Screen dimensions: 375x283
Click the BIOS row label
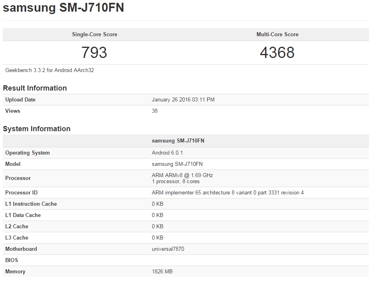coord(12,260)
